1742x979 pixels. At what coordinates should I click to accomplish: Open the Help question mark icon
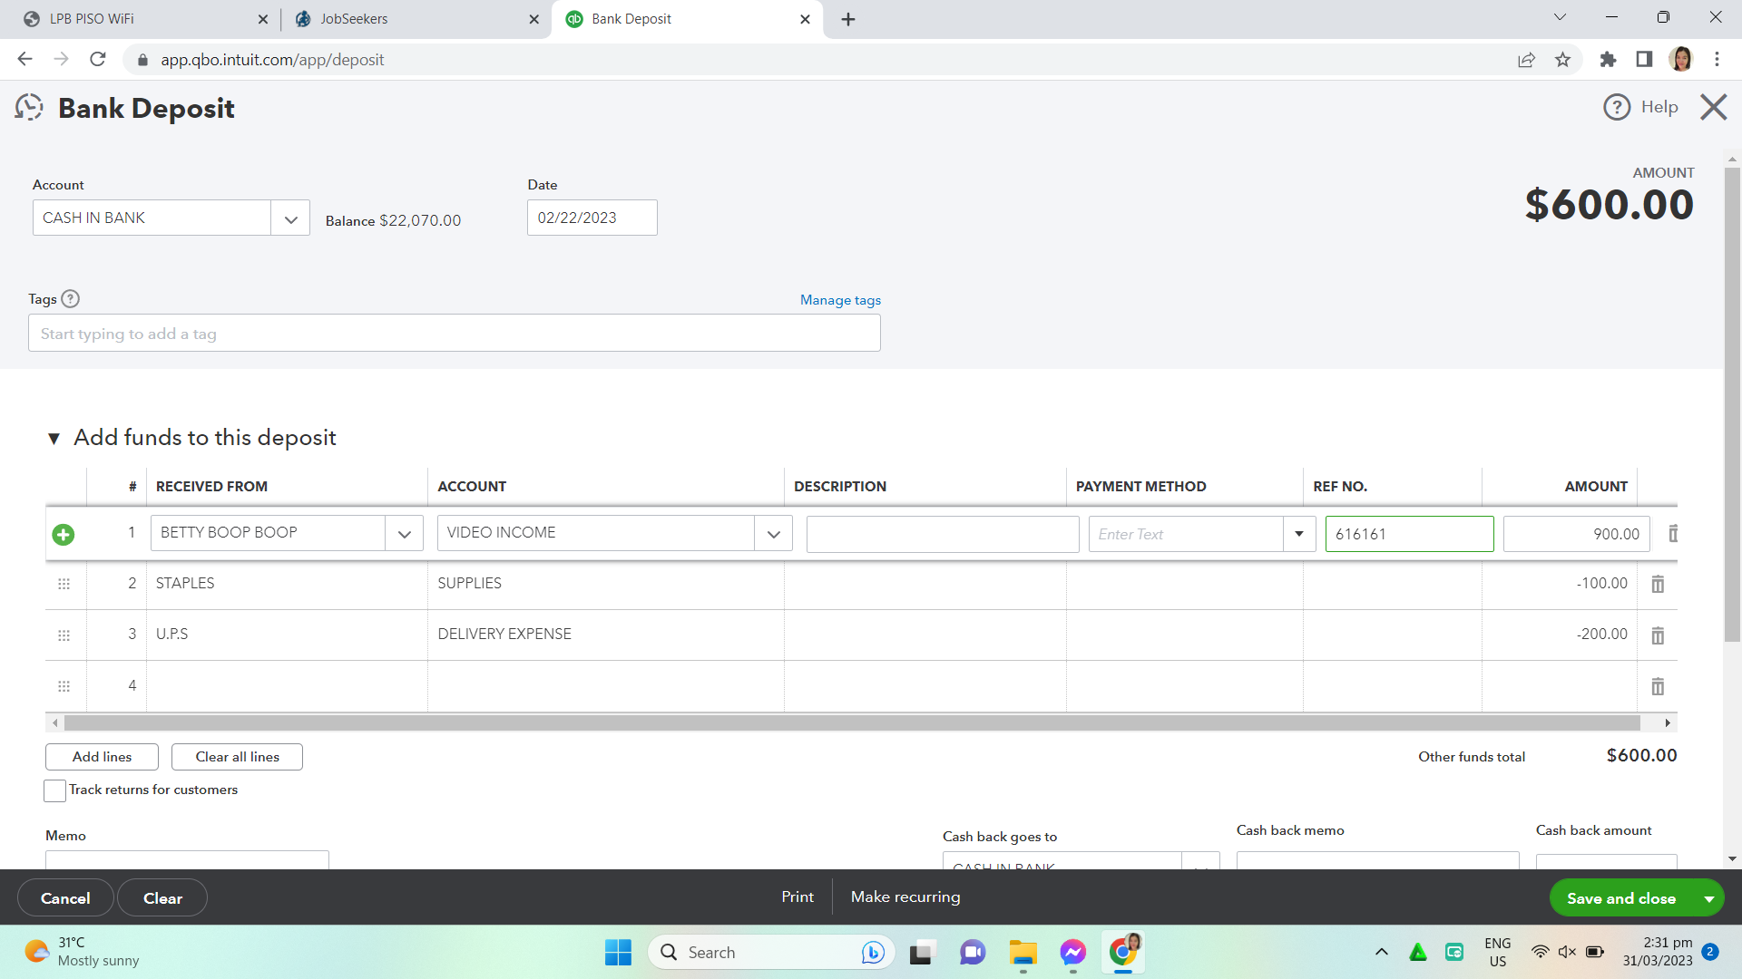(1617, 107)
